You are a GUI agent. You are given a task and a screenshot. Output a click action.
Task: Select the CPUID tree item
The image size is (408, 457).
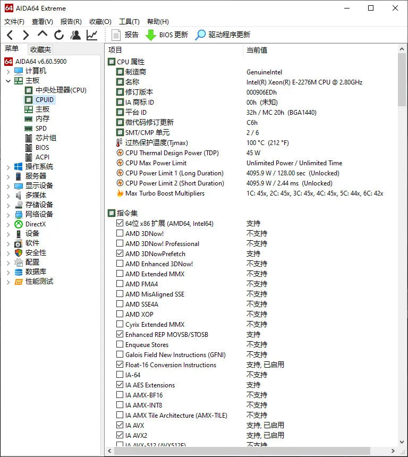(x=45, y=100)
